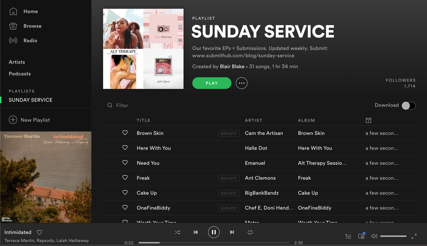Like the song Need You

point(125,163)
